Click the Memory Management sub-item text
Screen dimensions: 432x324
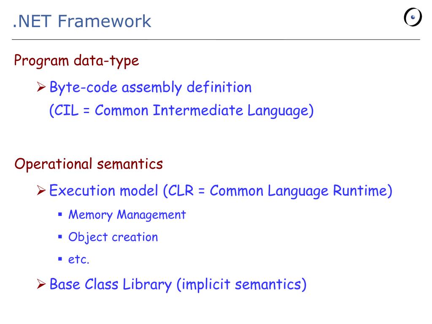coord(127,215)
